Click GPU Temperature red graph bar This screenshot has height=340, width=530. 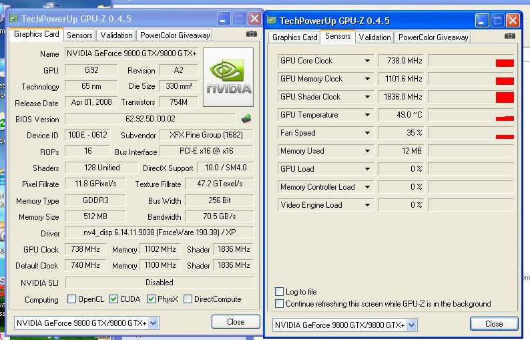(x=505, y=118)
